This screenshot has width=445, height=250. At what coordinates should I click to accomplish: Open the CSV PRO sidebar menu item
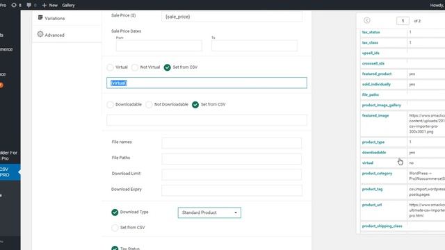tap(10, 172)
